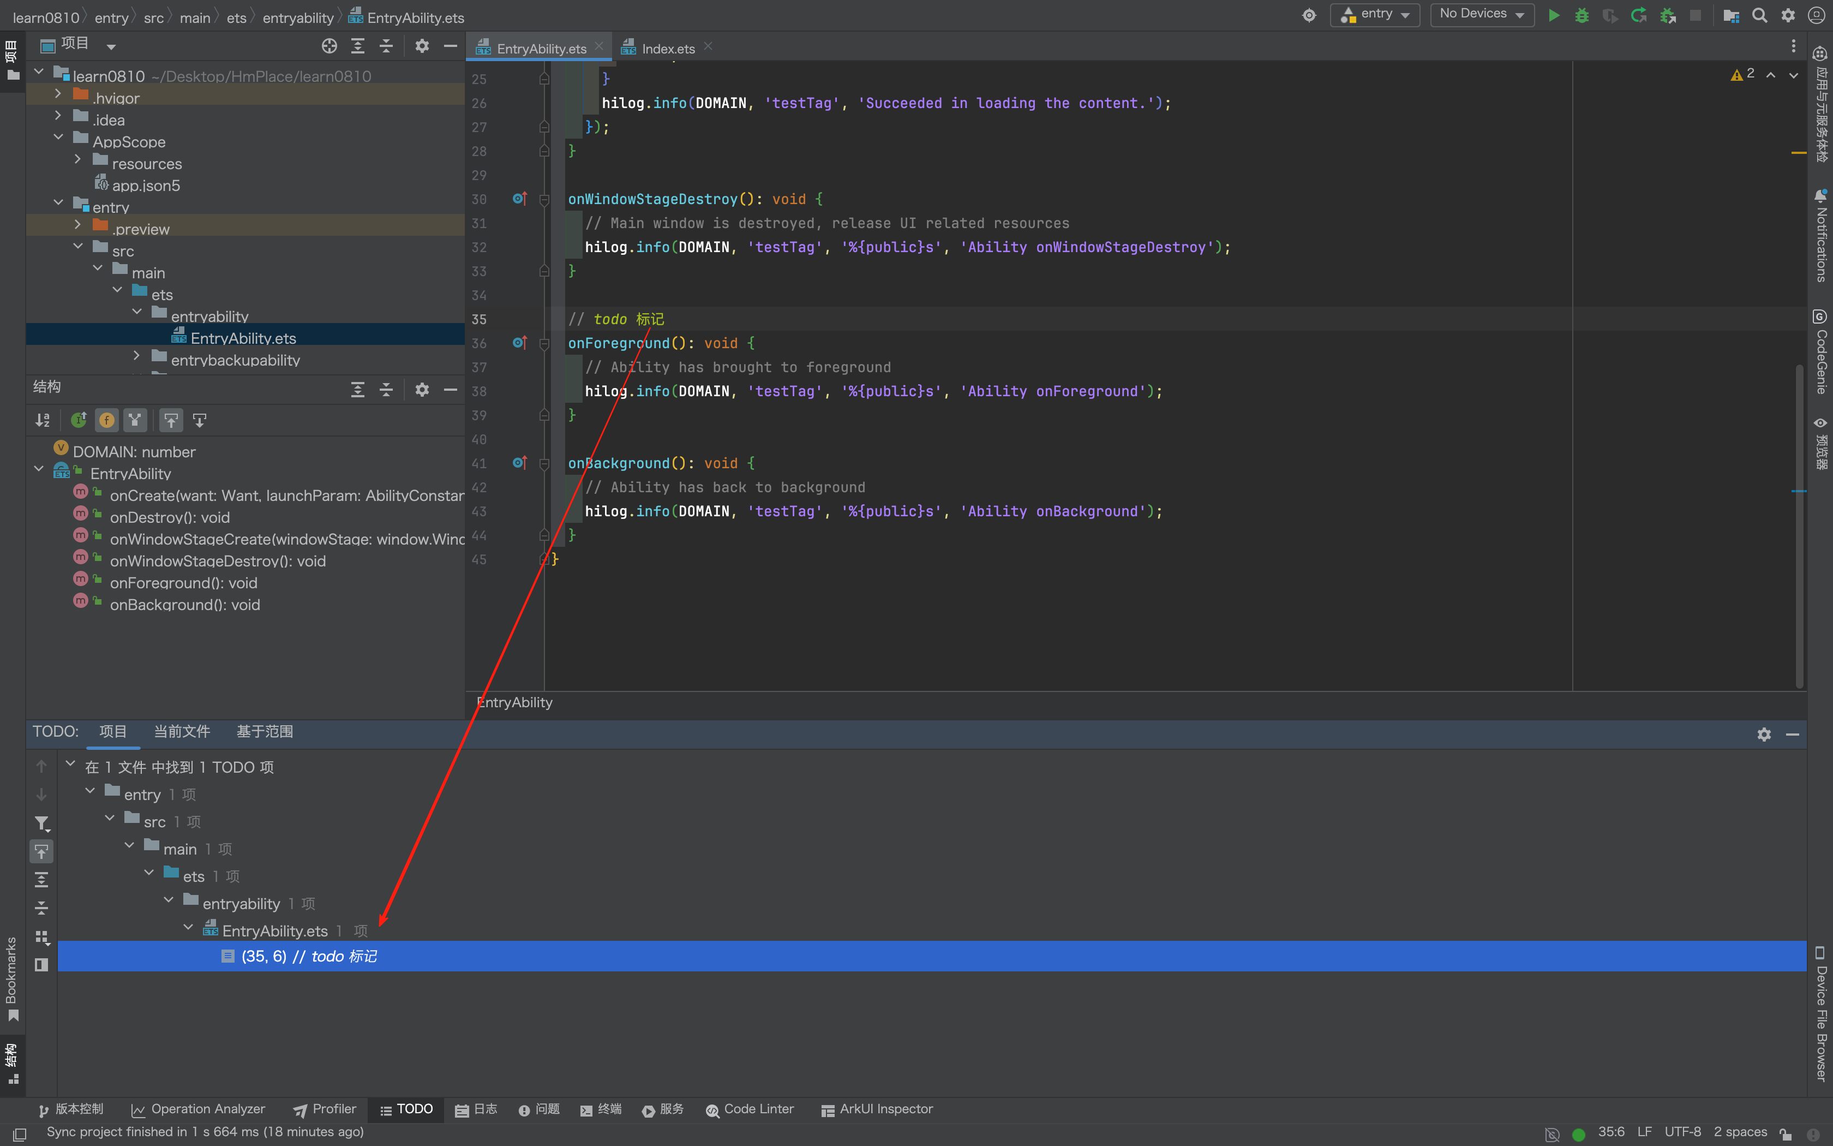Click onForeground(): void in structure panel

tap(183, 583)
